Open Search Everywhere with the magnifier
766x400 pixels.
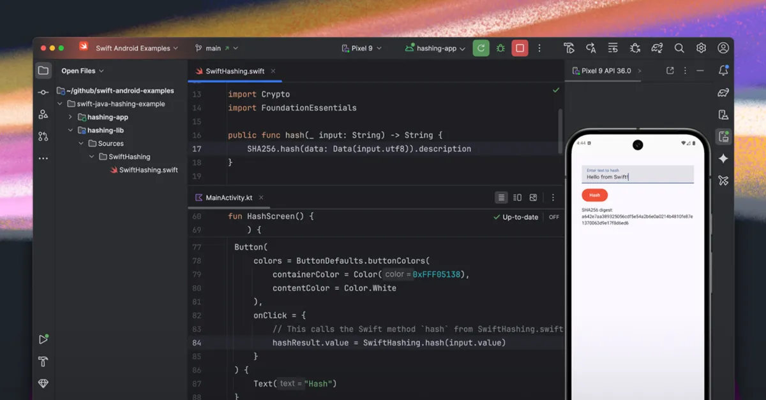(x=679, y=48)
